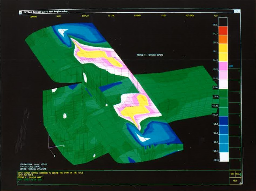
Task: Select the NAME menu item
Action: point(58,16)
